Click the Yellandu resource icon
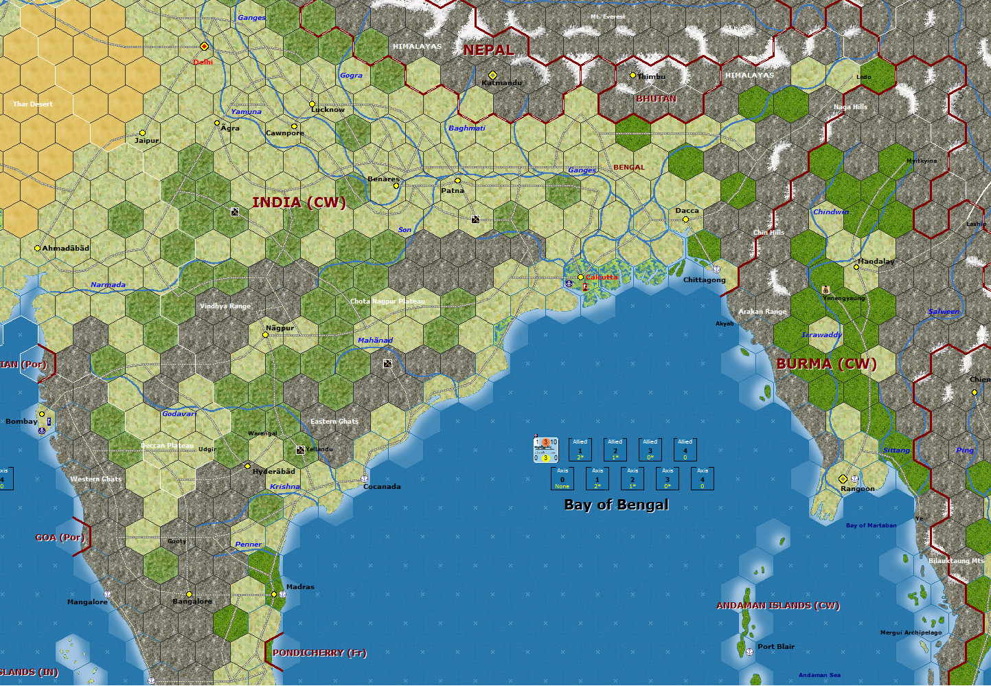This screenshot has width=991, height=686. 300,450
